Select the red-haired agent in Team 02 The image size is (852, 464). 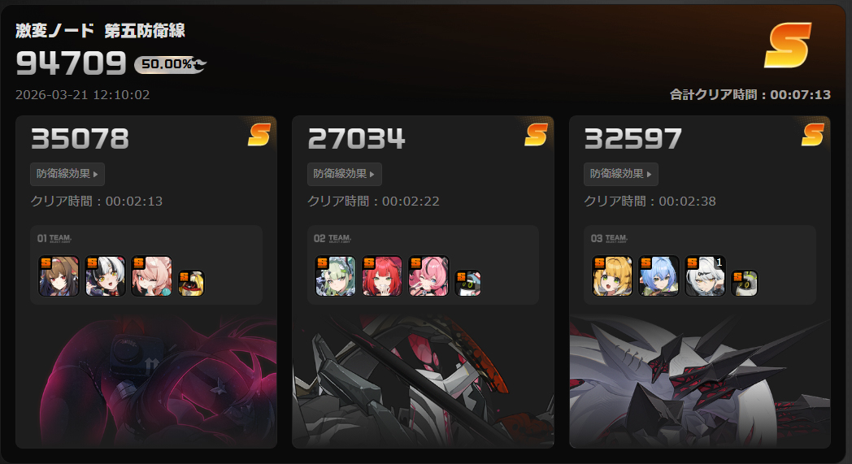point(382,276)
